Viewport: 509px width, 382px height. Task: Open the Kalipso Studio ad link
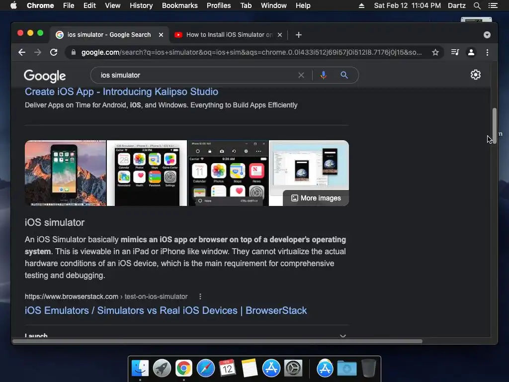click(x=121, y=92)
